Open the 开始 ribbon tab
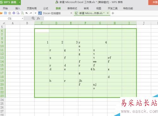Viewport: 158px width, 116px height. pyautogui.click(x=5, y=8)
